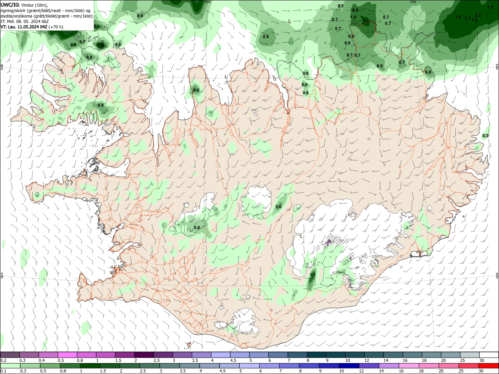
Task: Click the bright red 30 swatch in bottom legend row
Action: pos(488,366)
